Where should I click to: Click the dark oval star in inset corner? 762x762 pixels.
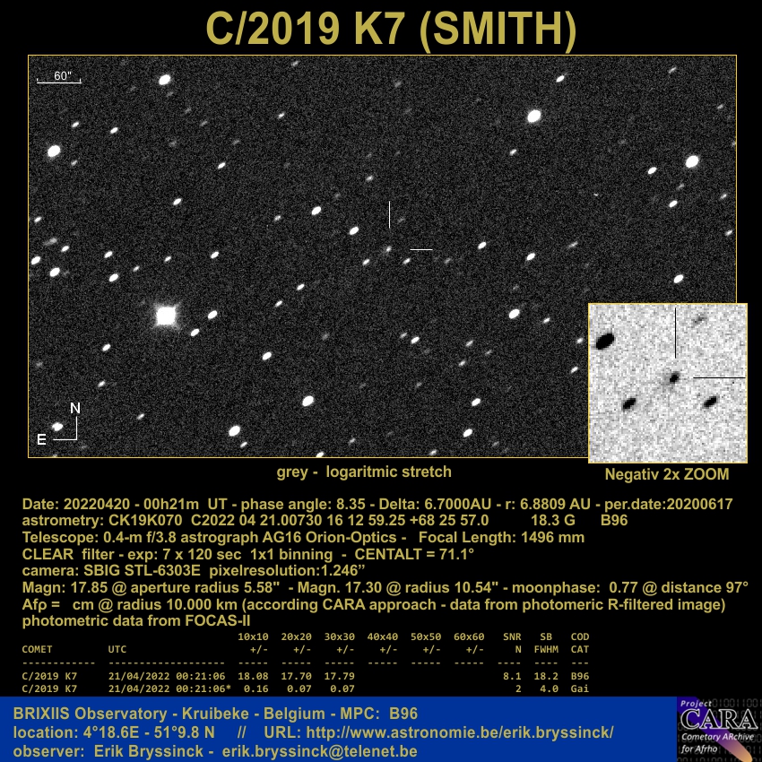click(x=604, y=341)
